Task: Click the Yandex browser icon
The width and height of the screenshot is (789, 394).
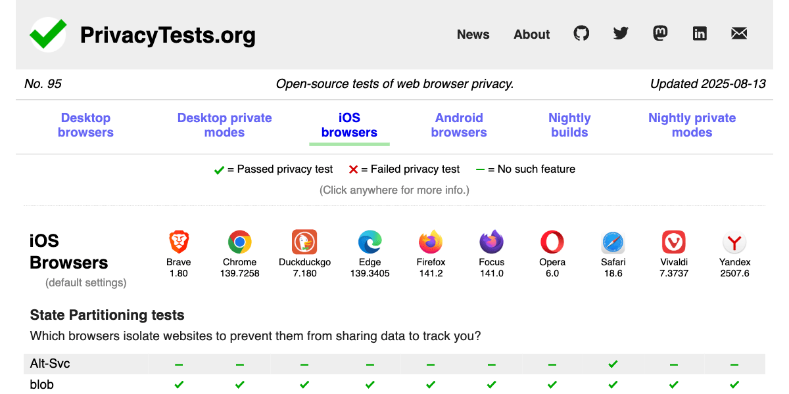Action: click(734, 241)
